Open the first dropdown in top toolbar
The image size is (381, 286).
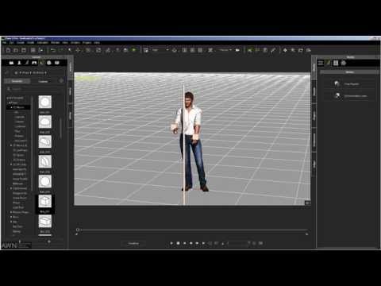coord(160,50)
